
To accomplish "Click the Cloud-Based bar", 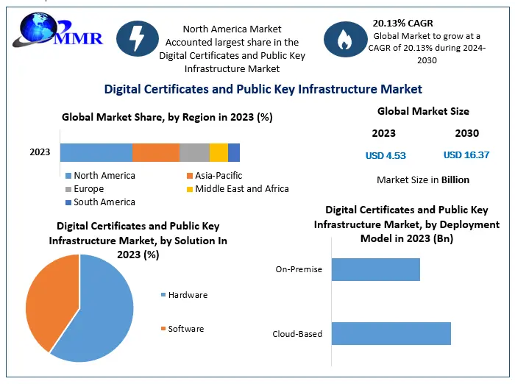I will pyautogui.click(x=391, y=333).
